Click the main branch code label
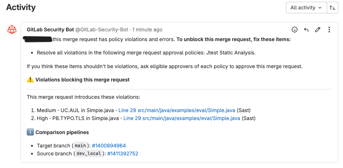Viewport: 343px width, 168px height. tap(80, 146)
